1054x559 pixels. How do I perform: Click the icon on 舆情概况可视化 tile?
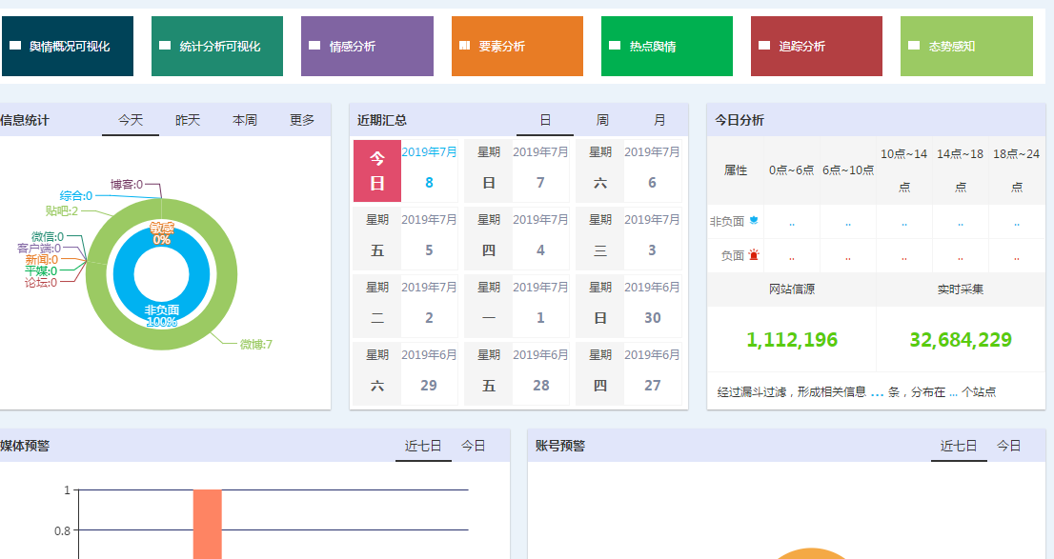(15, 46)
